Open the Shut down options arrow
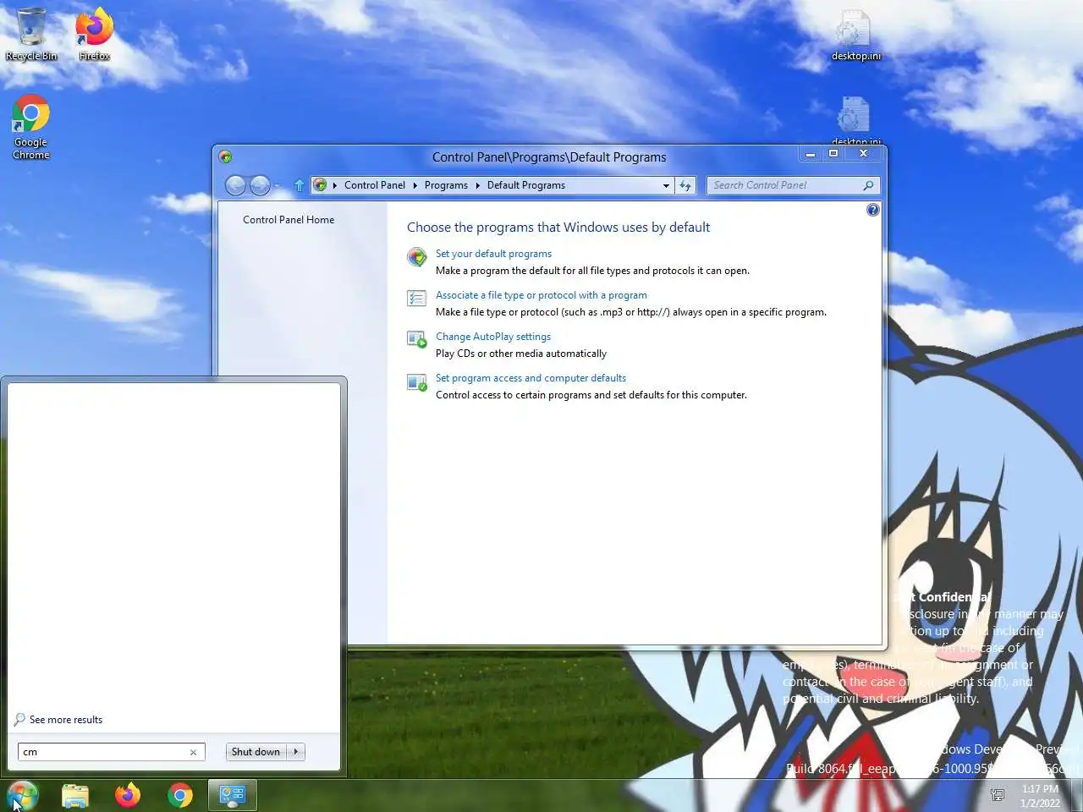This screenshot has width=1083, height=812. pos(295,752)
